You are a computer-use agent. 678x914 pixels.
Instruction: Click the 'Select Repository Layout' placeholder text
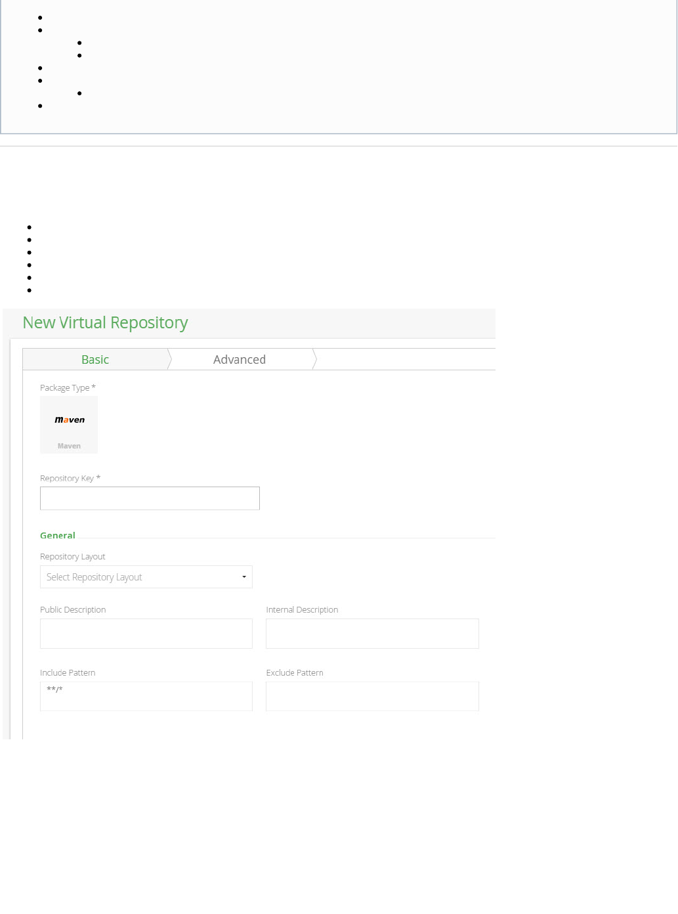tap(95, 577)
